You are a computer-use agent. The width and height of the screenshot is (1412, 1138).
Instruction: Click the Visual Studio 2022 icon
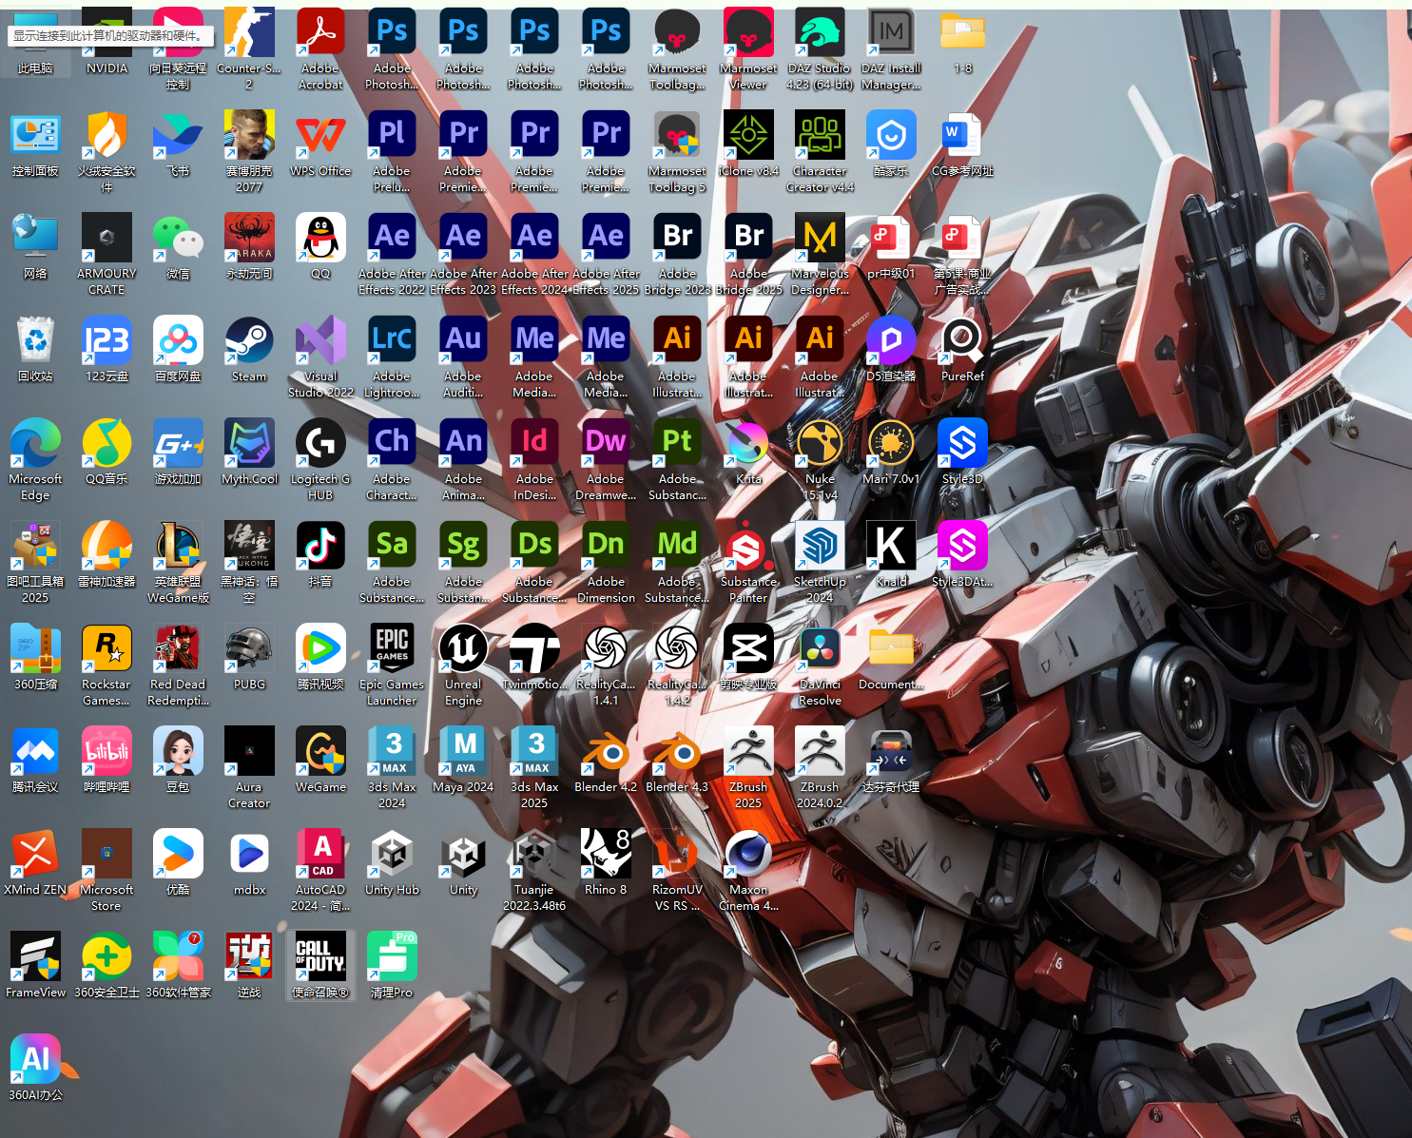tap(320, 357)
